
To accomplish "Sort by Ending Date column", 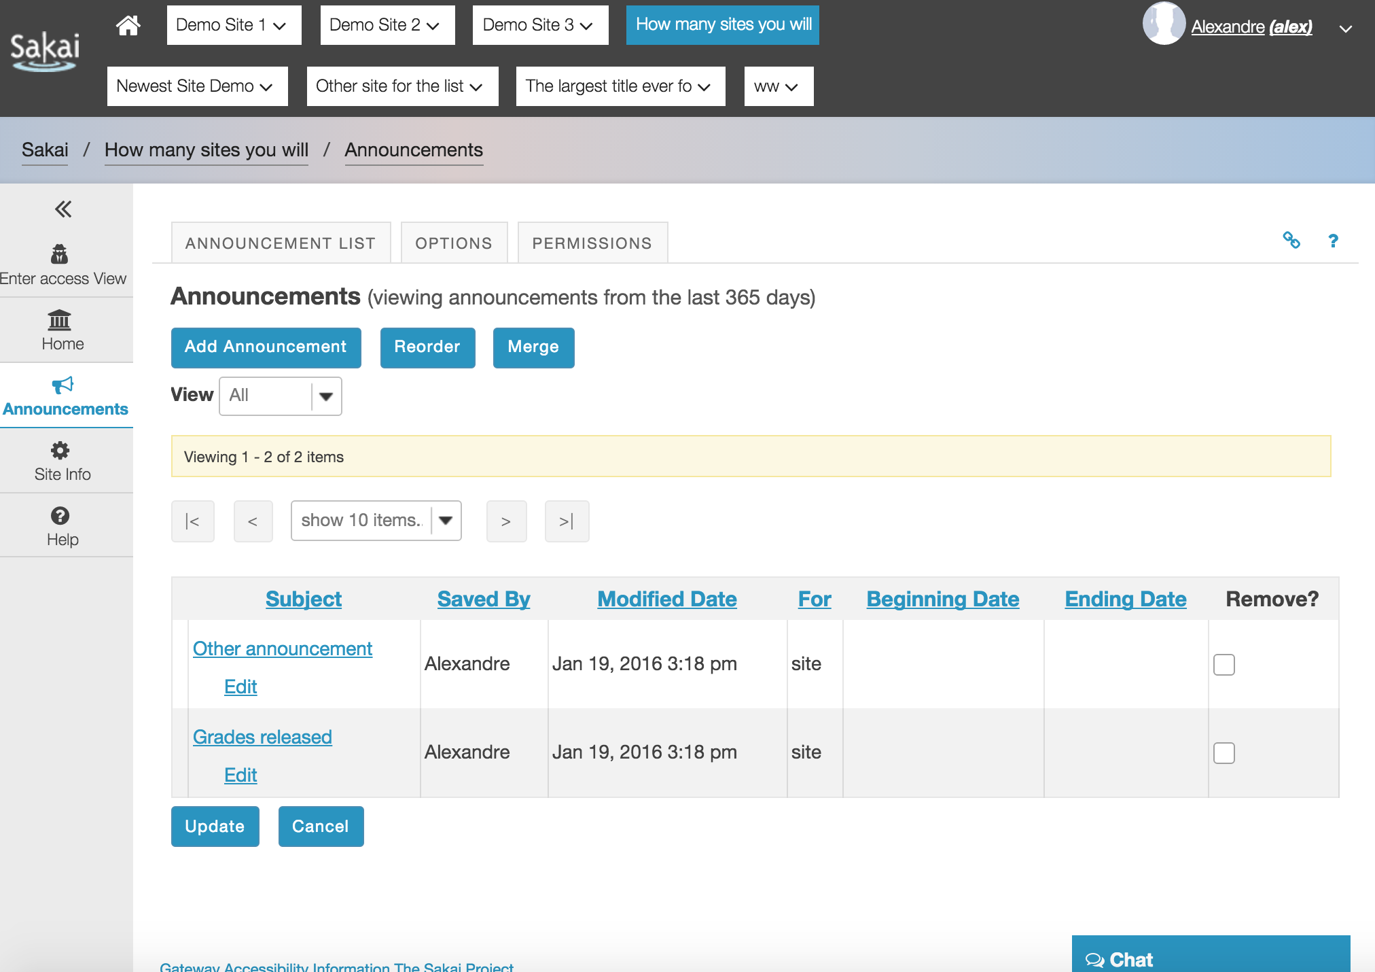I will tap(1126, 600).
